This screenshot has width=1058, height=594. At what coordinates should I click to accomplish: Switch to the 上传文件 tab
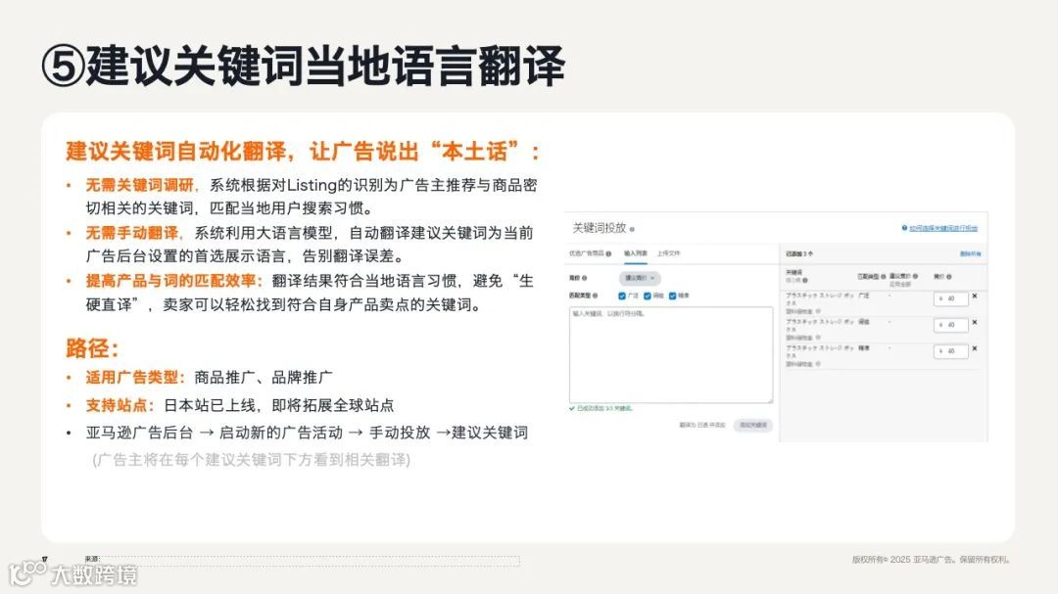[669, 253]
